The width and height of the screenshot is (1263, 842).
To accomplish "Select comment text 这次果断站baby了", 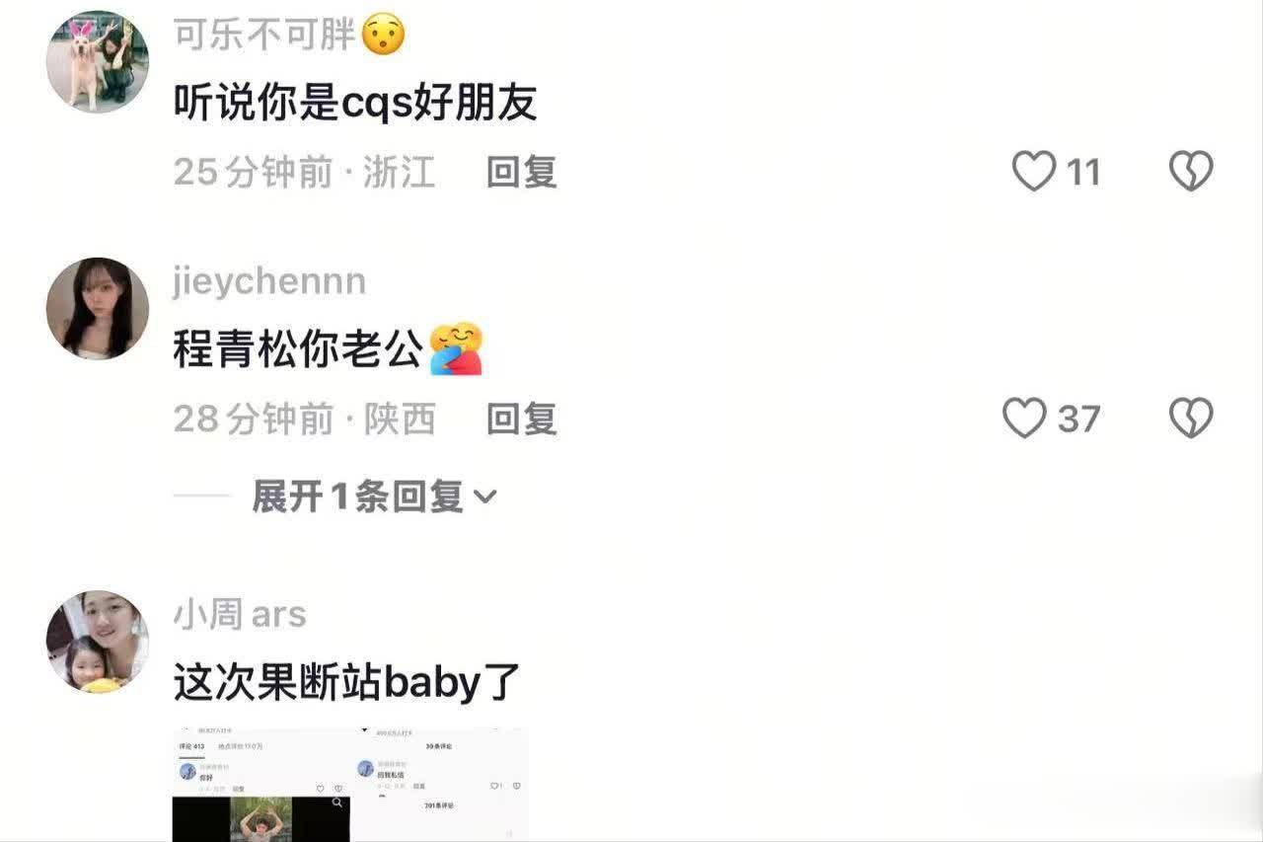I will point(346,682).
